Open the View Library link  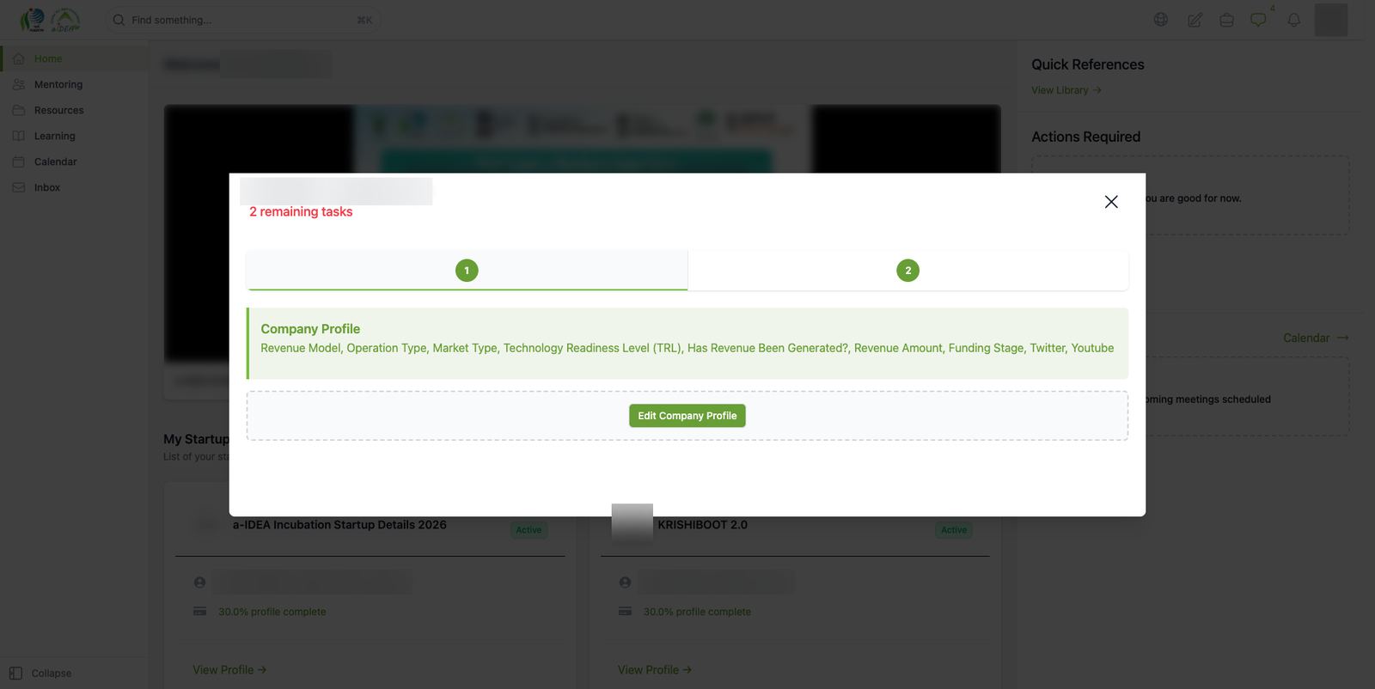(x=1066, y=90)
